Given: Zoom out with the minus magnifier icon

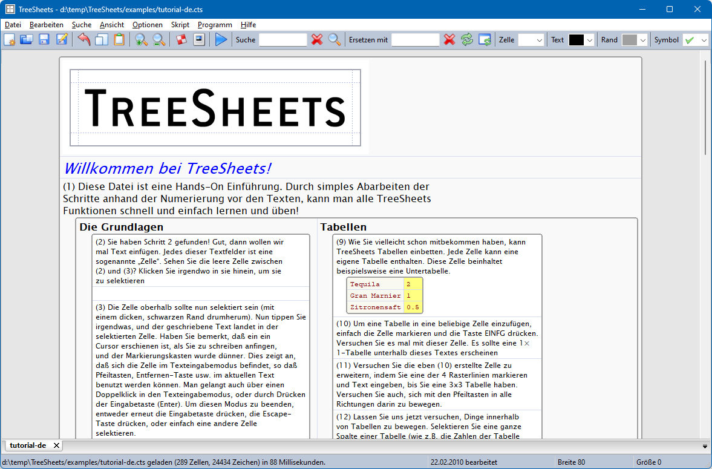Looking at the screenshot, I should (159, 40).
